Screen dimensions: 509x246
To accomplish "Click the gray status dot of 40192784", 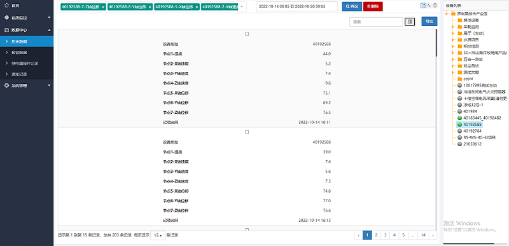I will coord(459,132).
